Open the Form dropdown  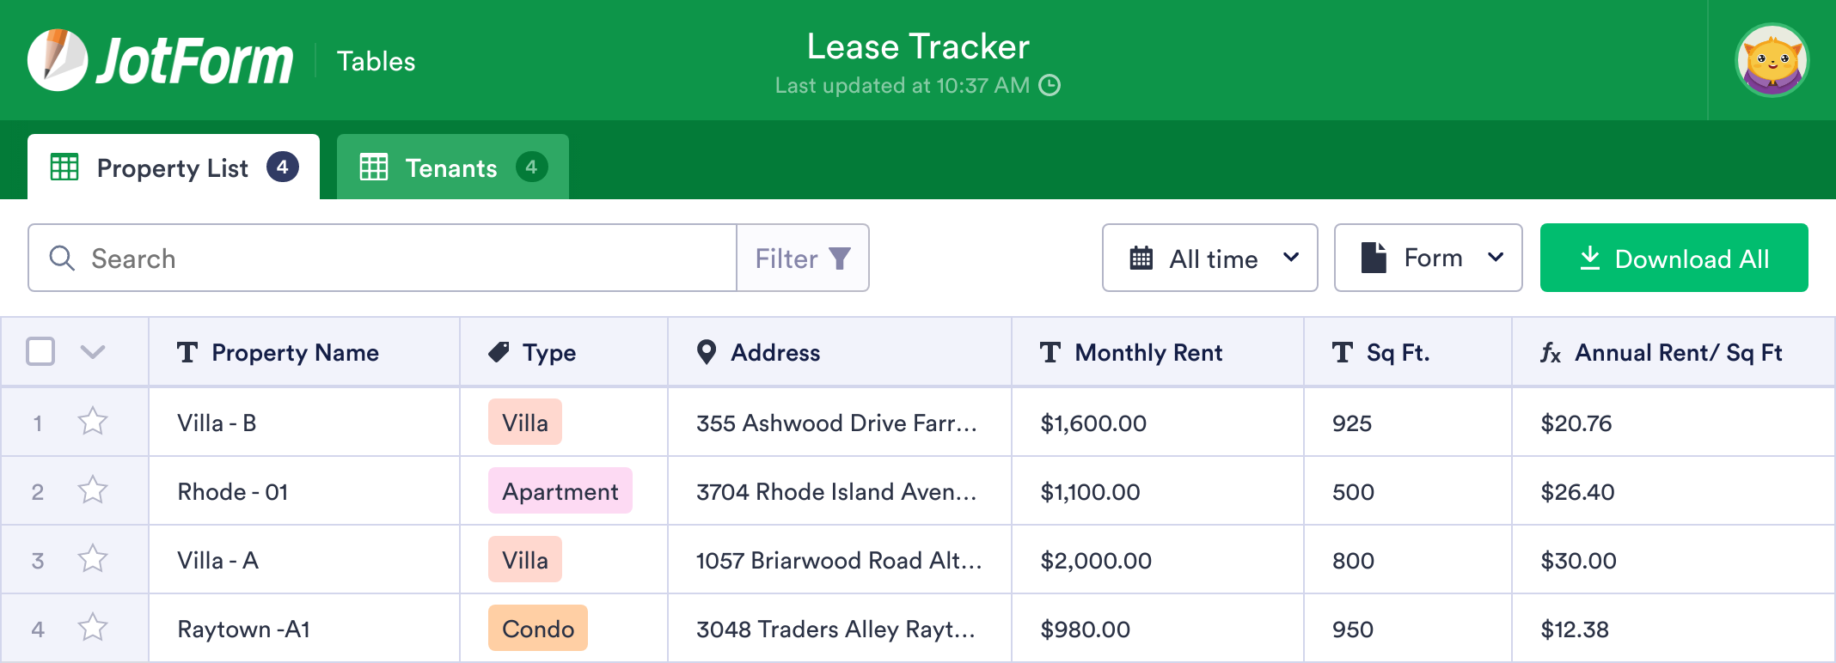pos(1428,258)
